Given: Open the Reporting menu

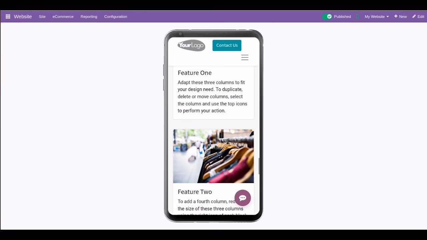Looking at the screenshot, I should pyautogui.click(x=89, y=16).
